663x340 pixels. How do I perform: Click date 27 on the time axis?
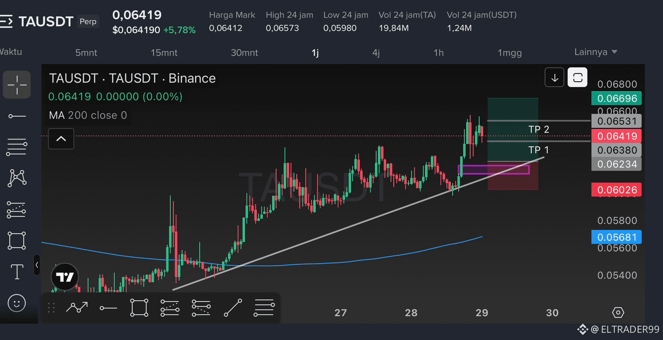(x=340, y=313)
